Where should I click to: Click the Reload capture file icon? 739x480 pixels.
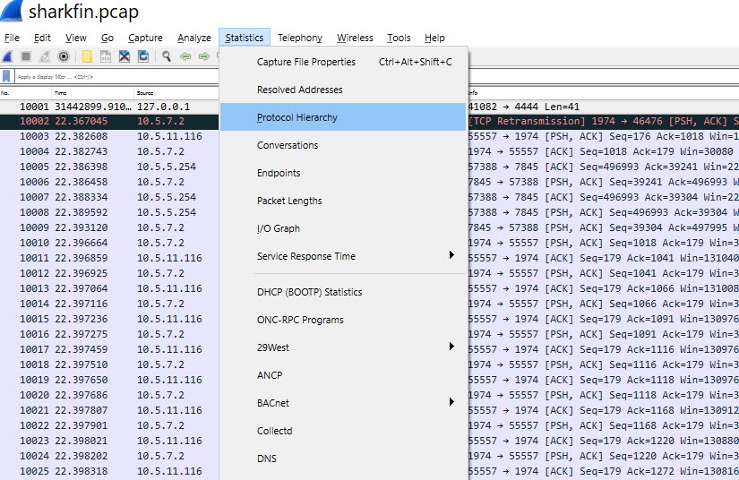142,56
